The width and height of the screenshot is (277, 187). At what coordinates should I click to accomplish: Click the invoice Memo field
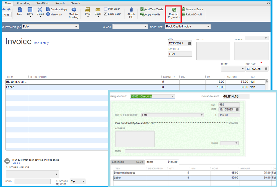(32, 181)
